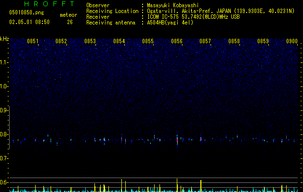Click the 0856 time marker
Viewport: 303px width, 192px height.
point(177,41)
